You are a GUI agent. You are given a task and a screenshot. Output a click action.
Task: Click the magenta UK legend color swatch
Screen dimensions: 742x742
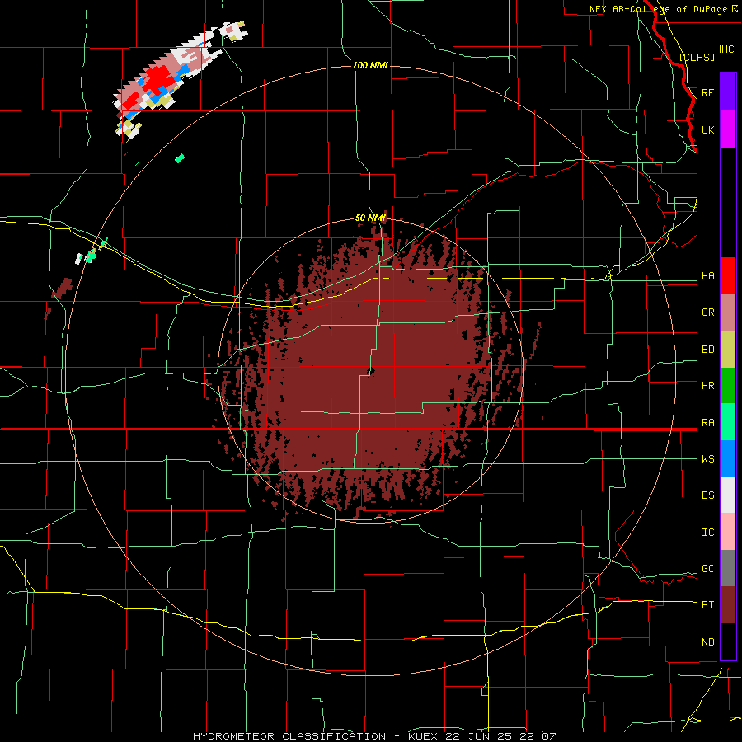pos(728,129)
